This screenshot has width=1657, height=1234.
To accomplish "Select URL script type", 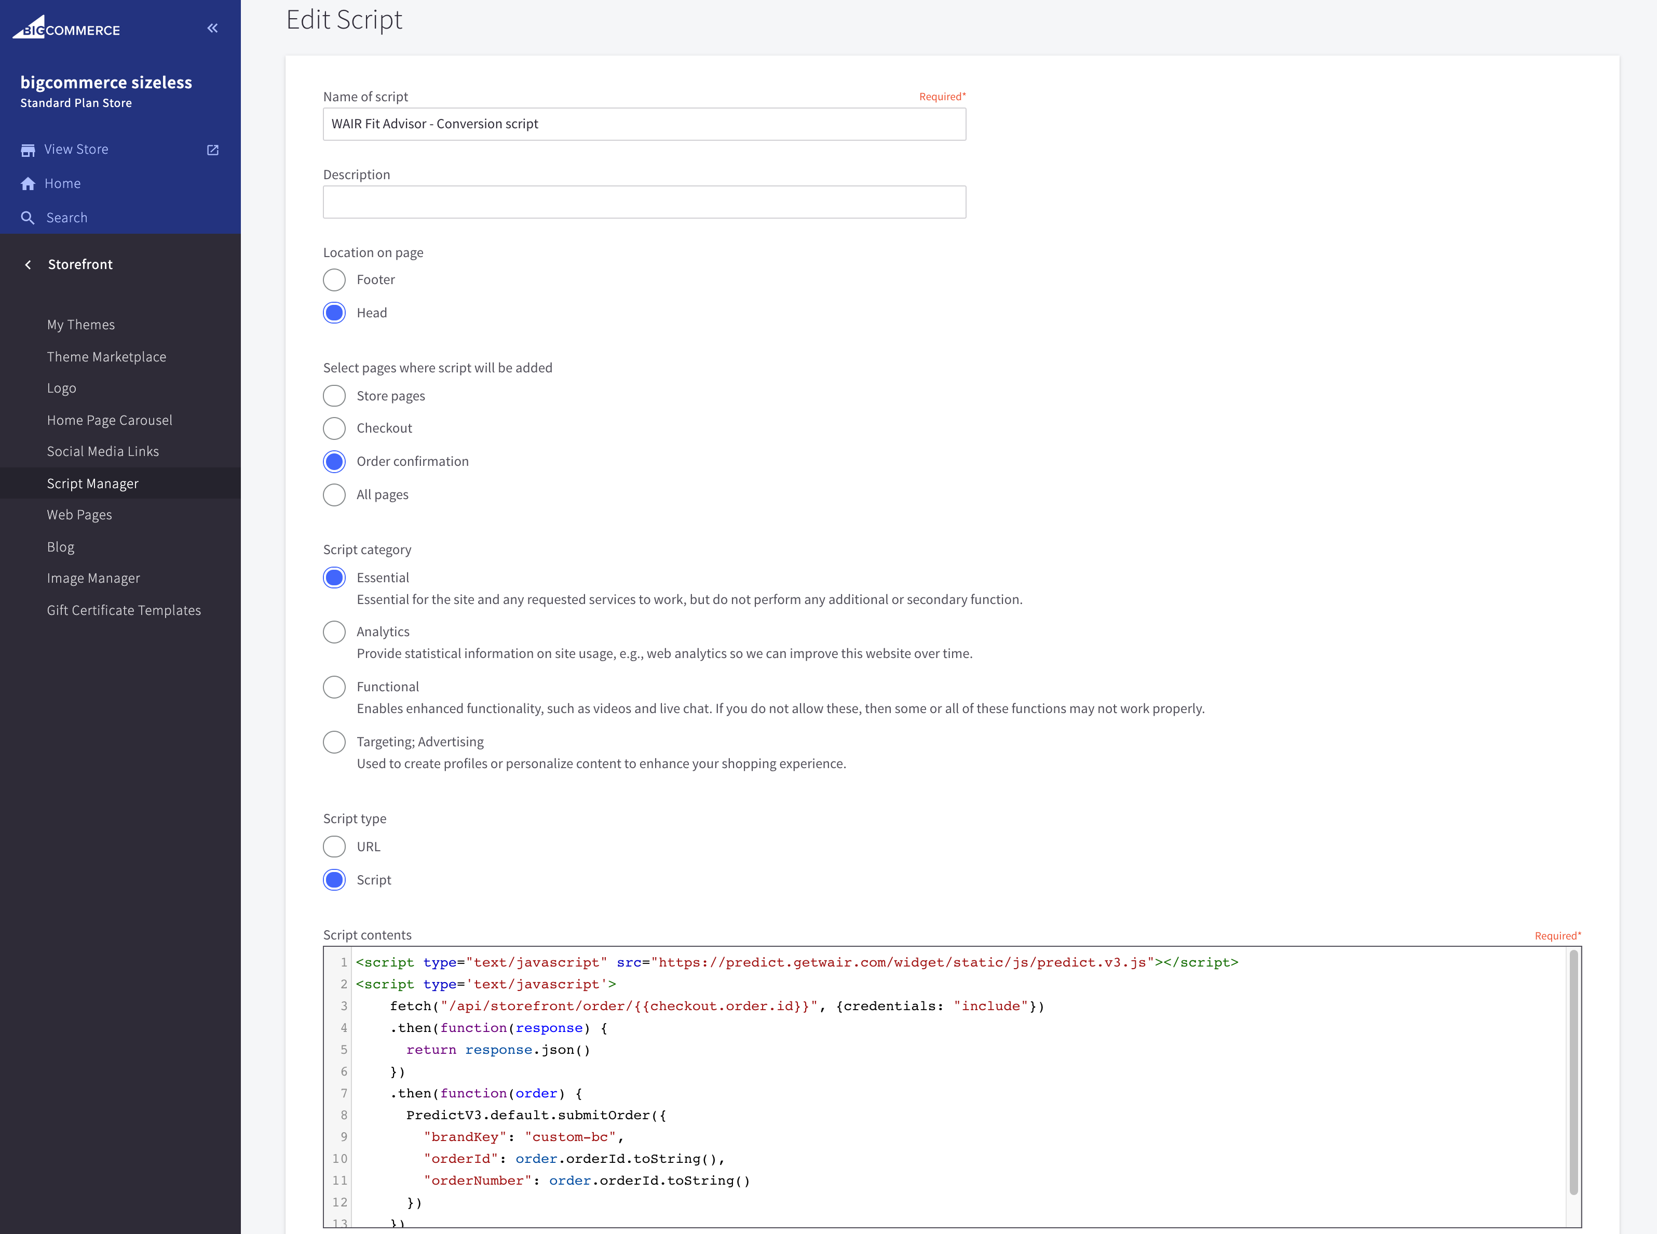I will 334,847.
